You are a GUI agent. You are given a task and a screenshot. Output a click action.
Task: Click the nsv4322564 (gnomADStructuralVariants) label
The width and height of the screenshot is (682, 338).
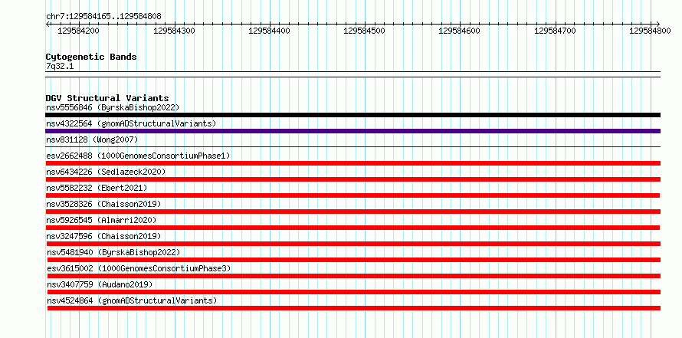(131, 123)
